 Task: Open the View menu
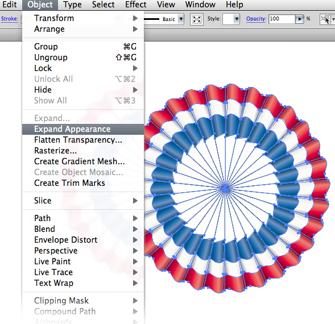click(166, 5)
